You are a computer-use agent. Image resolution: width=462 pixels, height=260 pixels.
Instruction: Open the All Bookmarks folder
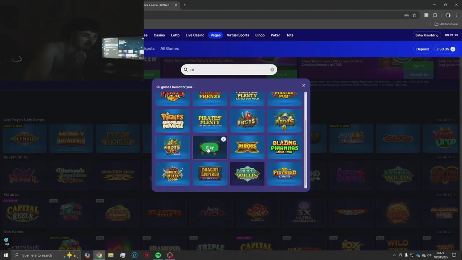tap(446, 24)
